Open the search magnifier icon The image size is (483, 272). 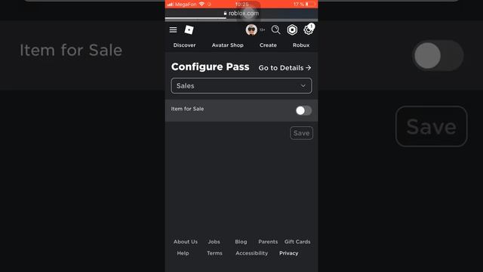pos(275,29)
